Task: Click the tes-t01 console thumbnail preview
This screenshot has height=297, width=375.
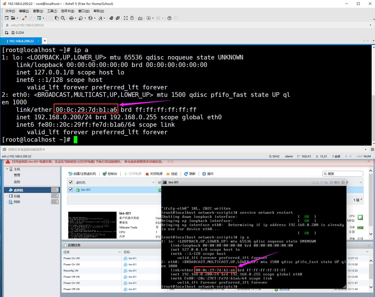Action: click(x=92, y=225)
